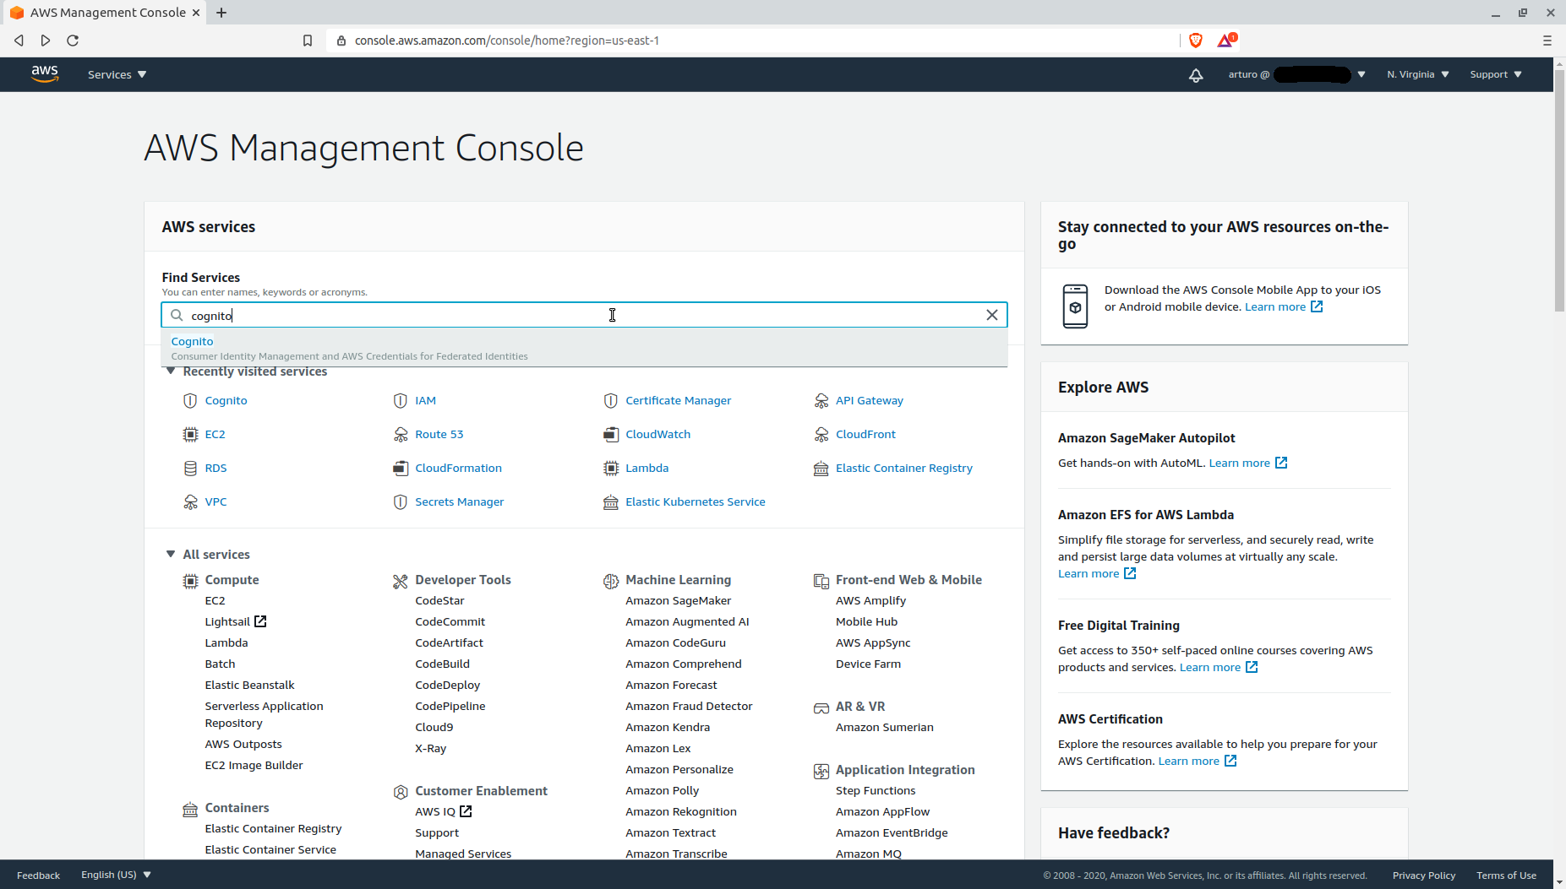Click the Certificate Manager shield icon
Image resolution: width=1566 pixels, height=889 pixels.
(611, 400)
